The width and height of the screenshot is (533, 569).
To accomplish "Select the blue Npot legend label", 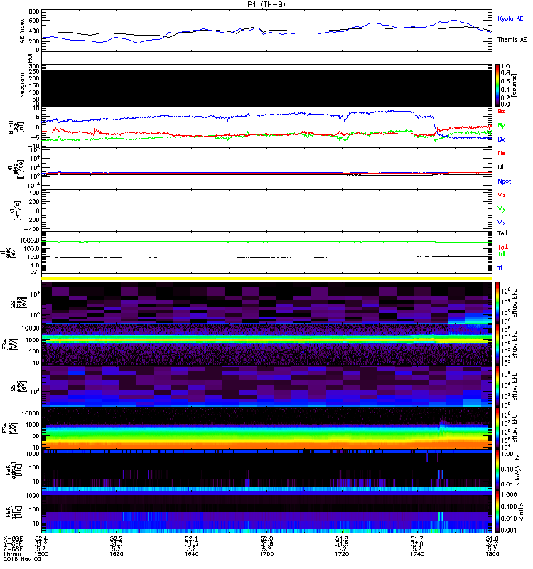I will coord(505,181).
